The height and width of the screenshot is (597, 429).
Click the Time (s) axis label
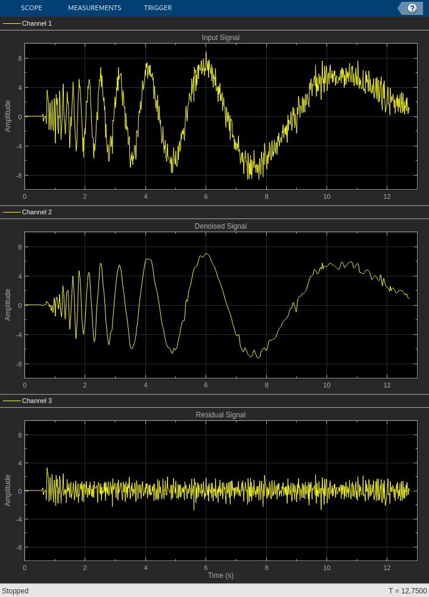tap(221, 576)
